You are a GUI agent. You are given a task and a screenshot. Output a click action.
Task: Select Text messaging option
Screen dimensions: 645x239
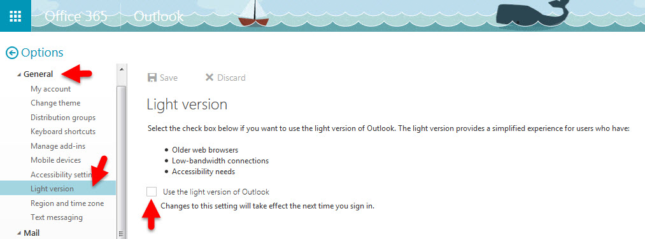point(57,217)
